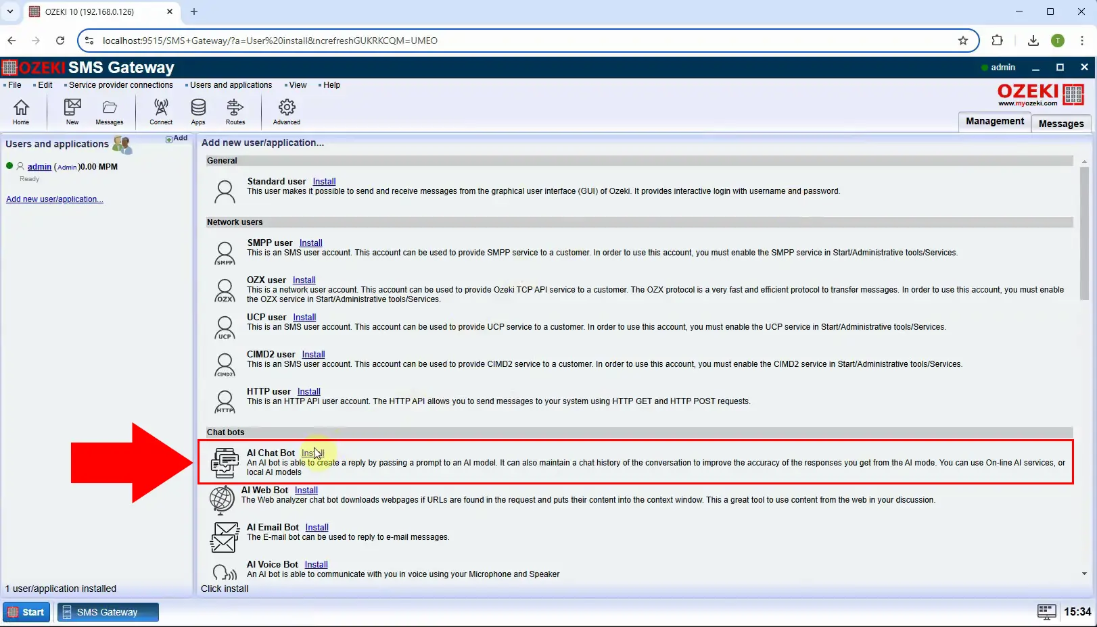
Task: Click the Start button on taskbar
Action: (26, 612)
